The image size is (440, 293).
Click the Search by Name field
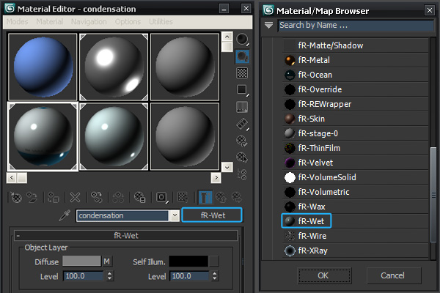click(356, 25)
